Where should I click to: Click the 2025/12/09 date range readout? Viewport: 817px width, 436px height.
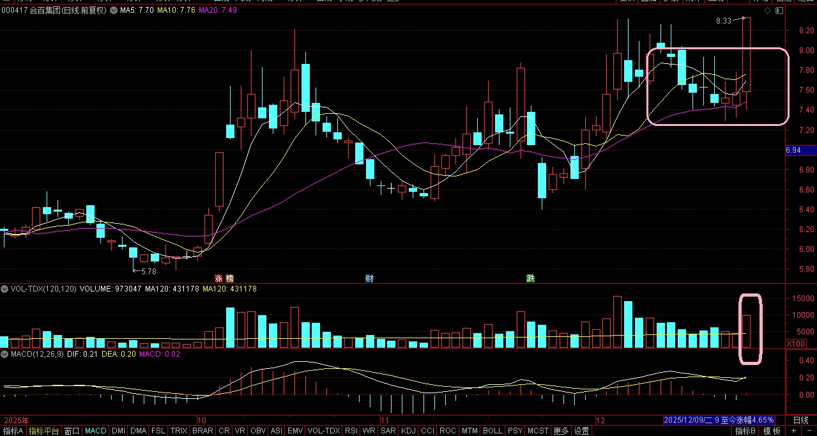point(719,420)
